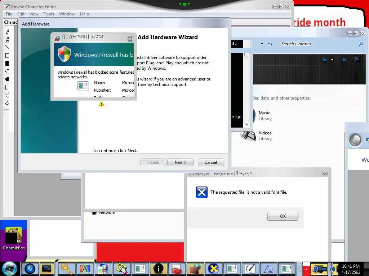Click the blue X error icon

pyautogui.click(x=202, y=192)
